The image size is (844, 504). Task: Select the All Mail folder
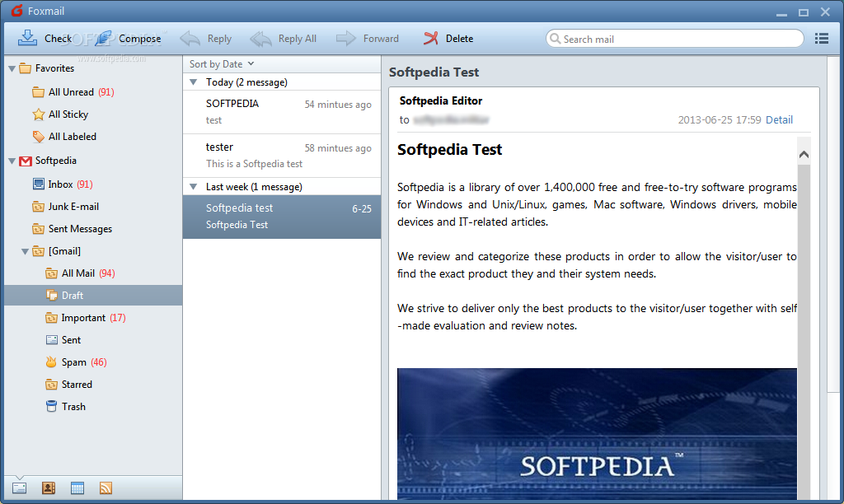tap(93, 273)
